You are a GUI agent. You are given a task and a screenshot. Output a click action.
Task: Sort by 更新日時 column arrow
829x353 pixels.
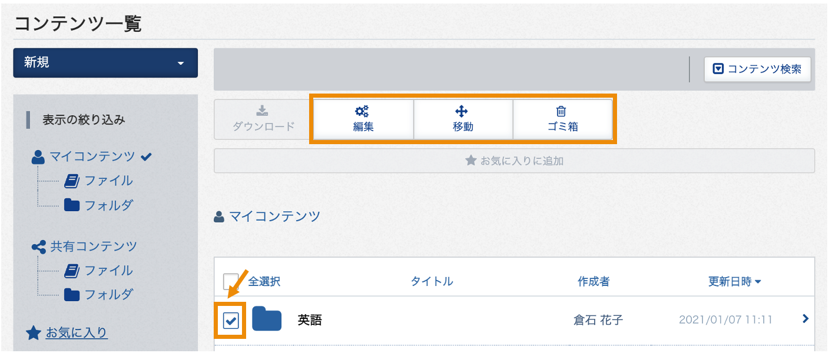pos(758,282)
